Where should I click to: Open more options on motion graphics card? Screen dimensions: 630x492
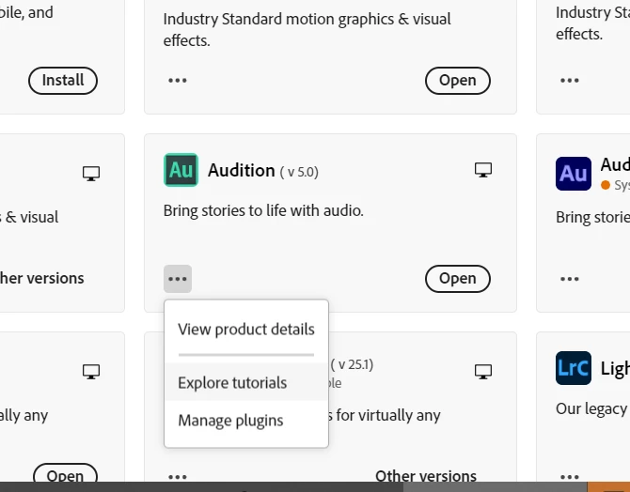click(x=178, y=80)
